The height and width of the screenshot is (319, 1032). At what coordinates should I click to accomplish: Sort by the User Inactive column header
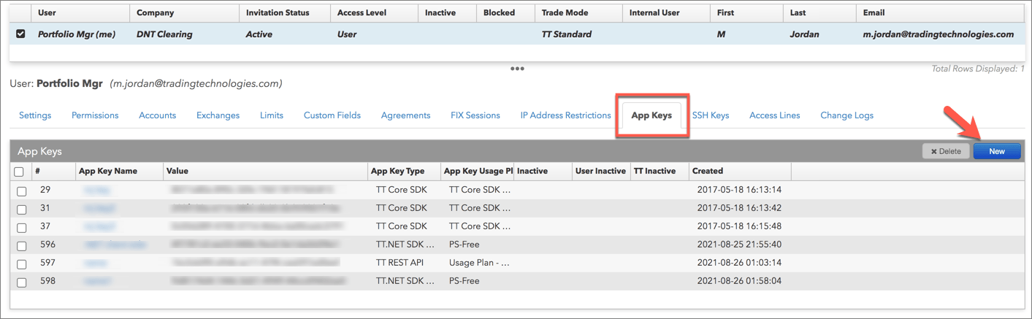coord(601,171)
